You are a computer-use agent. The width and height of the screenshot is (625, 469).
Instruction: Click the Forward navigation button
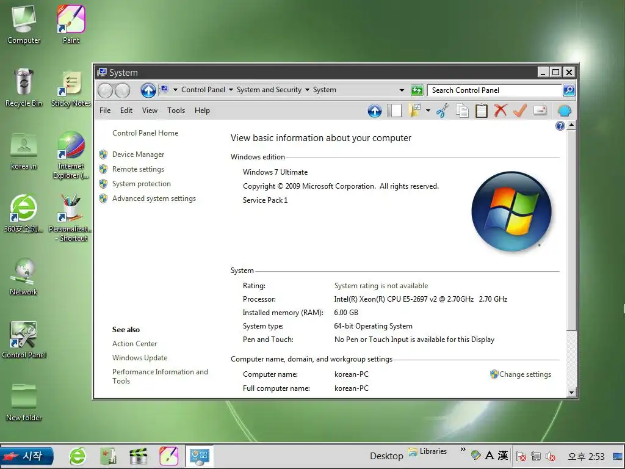tap(122, 90)
